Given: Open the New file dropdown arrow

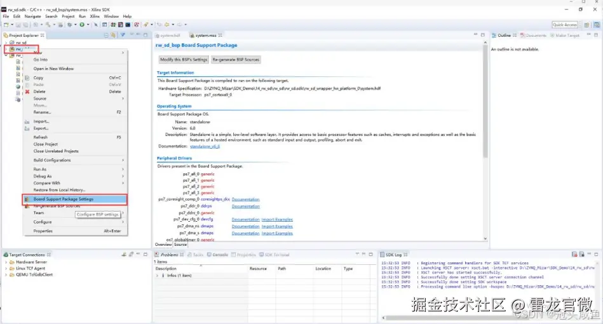Looking at the screenshot, I should (x=12, y=25).
